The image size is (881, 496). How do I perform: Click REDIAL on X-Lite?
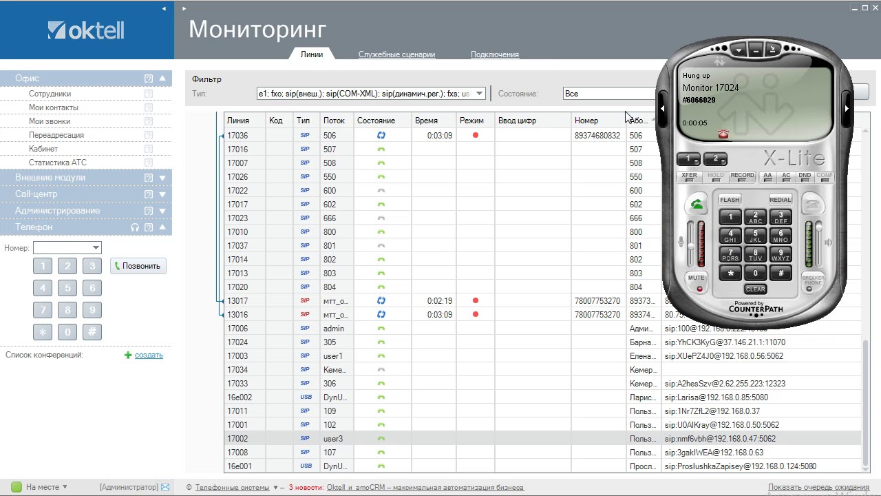pos(780,200)
